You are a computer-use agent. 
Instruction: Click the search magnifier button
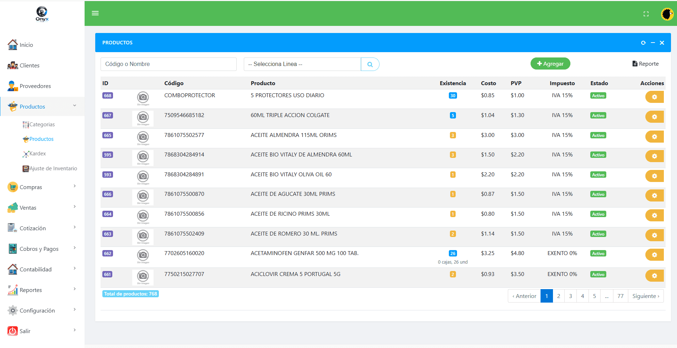coord(370,64)
